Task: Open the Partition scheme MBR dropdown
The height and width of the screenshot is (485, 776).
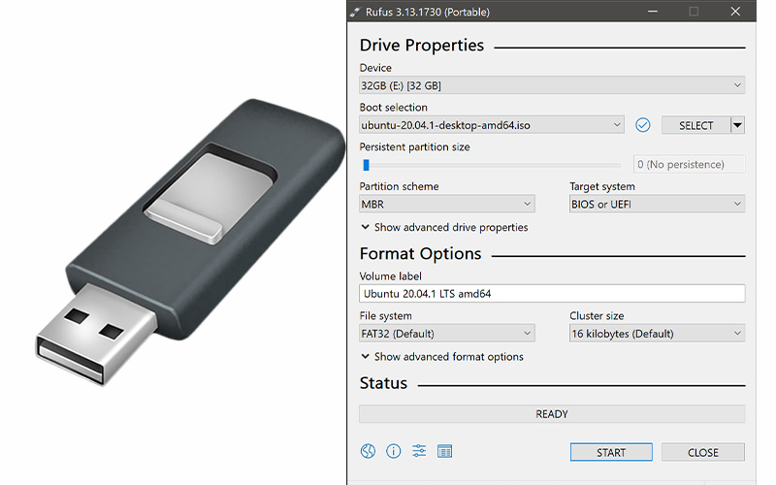Action: click(447, 204)
